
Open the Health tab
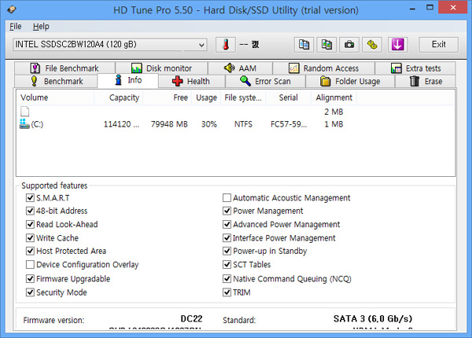(191, 81)
